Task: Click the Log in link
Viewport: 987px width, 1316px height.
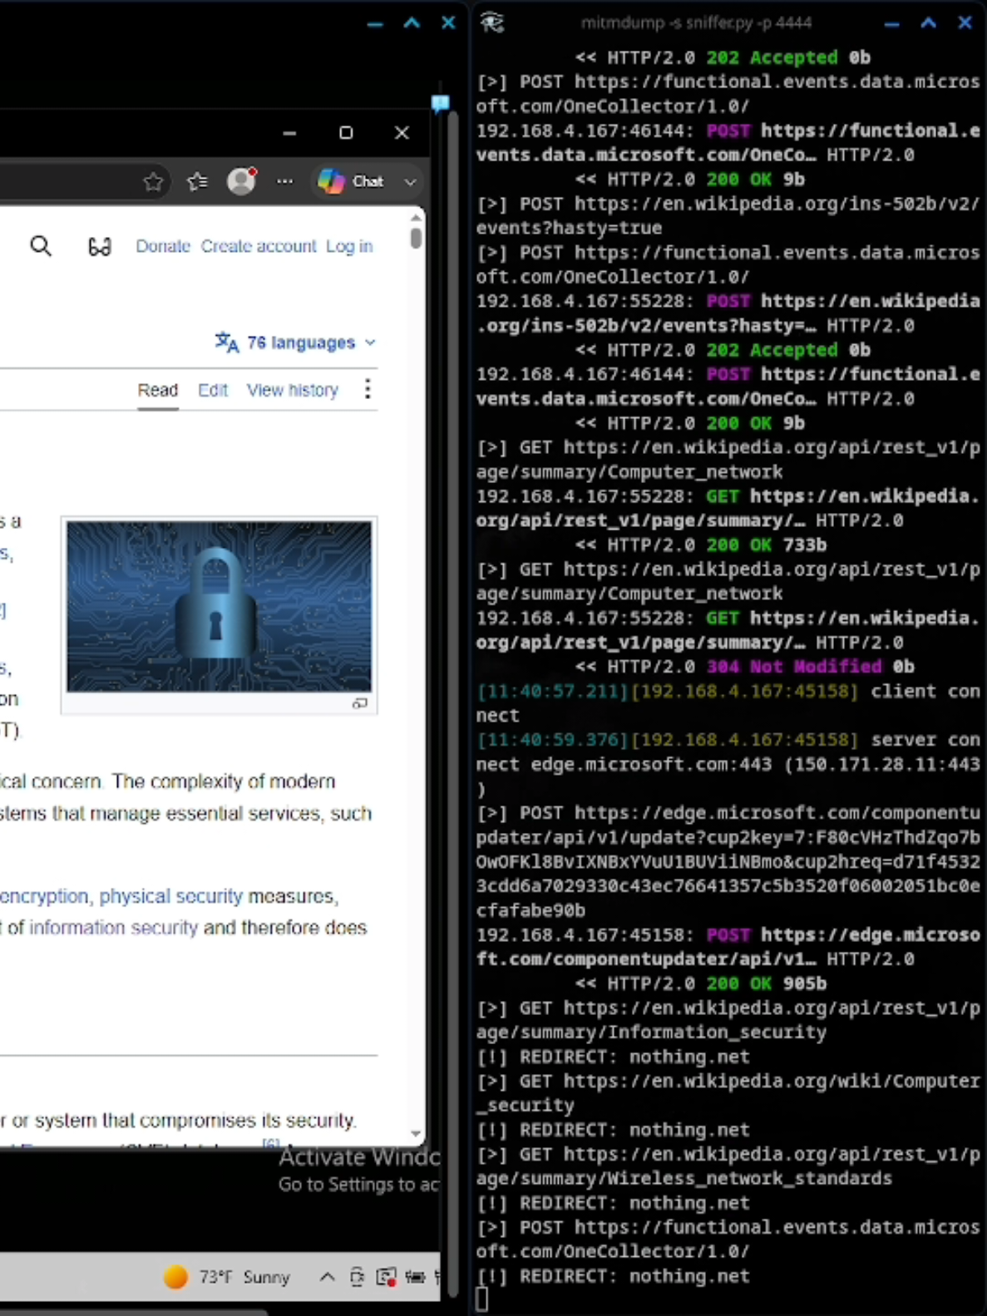Action: coord(349,246)
